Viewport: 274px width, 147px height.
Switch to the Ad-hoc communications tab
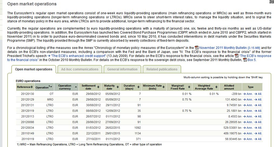pos(80,69)
